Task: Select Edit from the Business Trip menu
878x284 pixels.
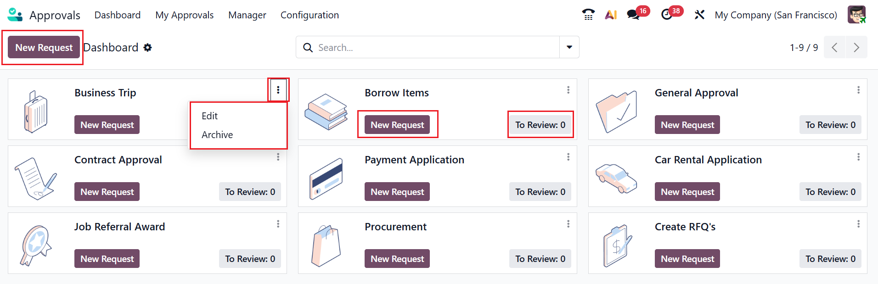Action: click(x=210, y=116)
